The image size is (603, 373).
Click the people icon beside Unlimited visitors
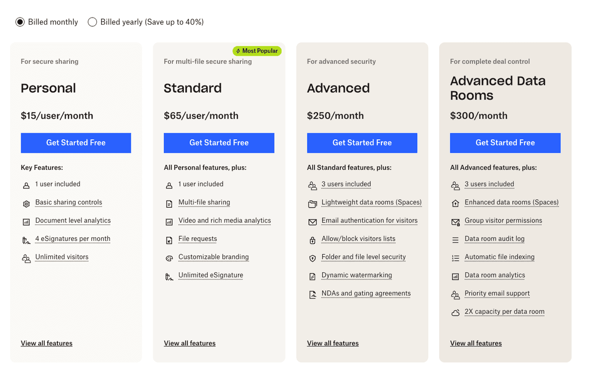26,257
